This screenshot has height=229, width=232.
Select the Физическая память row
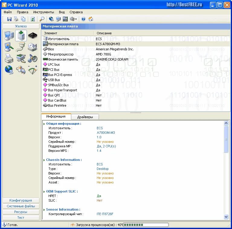tap(136, 59)
